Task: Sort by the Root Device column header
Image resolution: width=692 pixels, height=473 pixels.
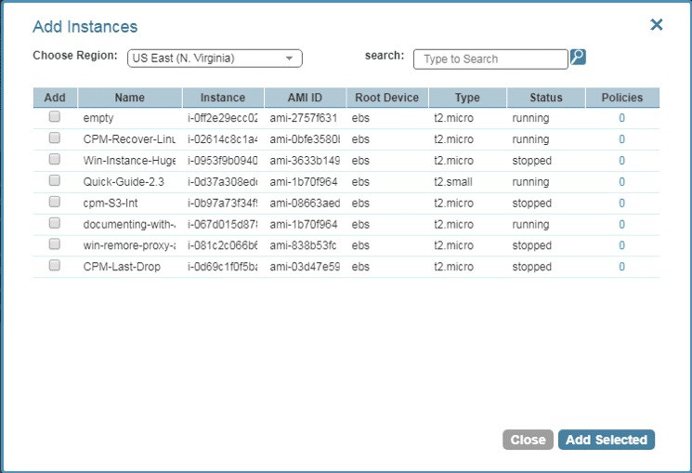Action: (387, 98)
